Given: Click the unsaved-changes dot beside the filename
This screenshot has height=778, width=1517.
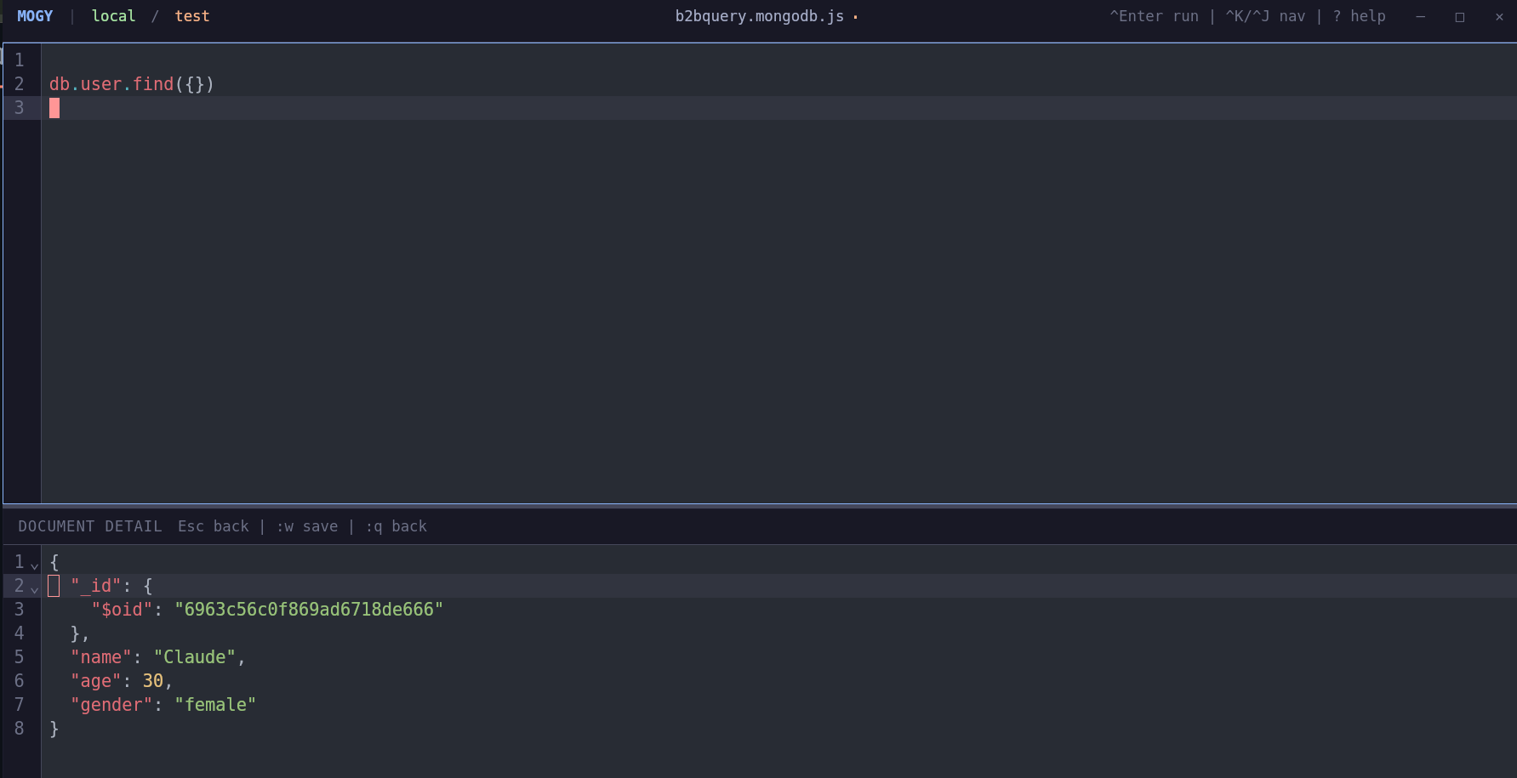Looking at the screenshot, I should click(x=856, y=16).
